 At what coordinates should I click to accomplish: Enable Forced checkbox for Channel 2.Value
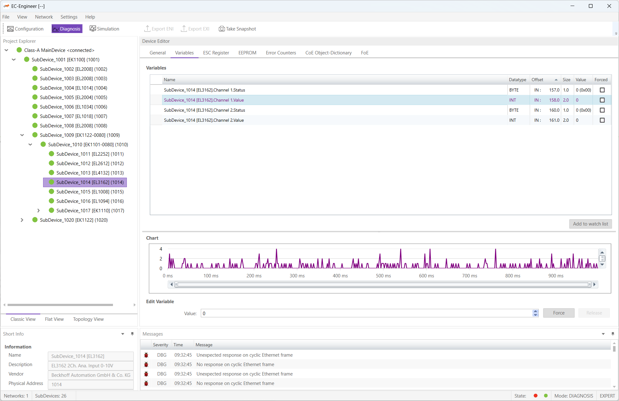click(x=602, y=120)
